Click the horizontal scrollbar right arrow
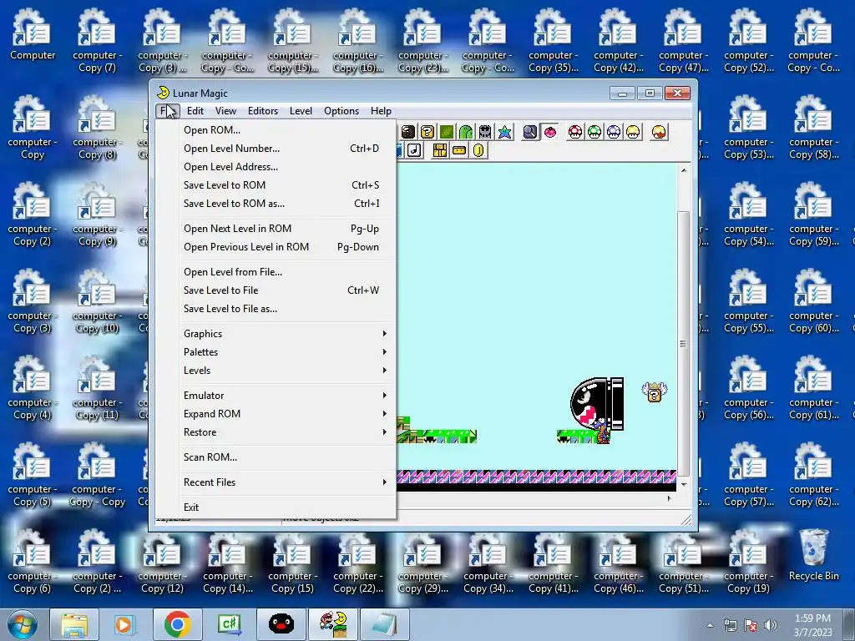The image size is (855, 641). pyautogui.click(x=669, y=498)
